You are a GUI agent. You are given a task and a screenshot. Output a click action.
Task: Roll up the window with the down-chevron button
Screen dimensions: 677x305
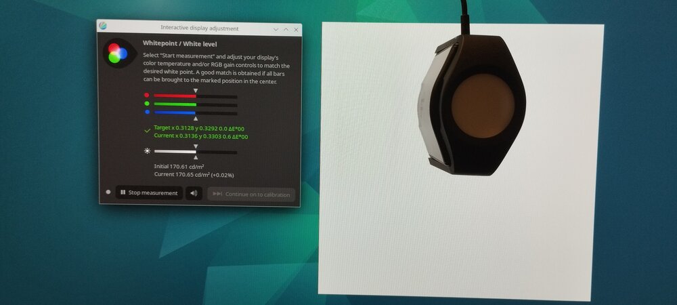(276, 29)
